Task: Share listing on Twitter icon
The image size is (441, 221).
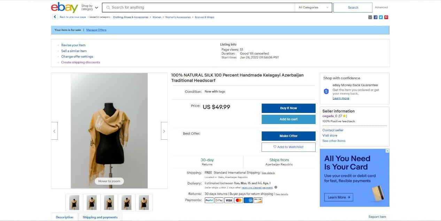Action: point(381,17)
